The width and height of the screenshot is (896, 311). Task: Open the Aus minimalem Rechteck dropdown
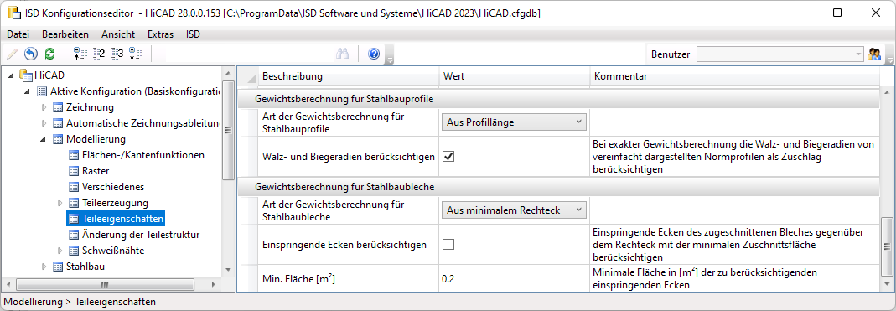(514, 210)
